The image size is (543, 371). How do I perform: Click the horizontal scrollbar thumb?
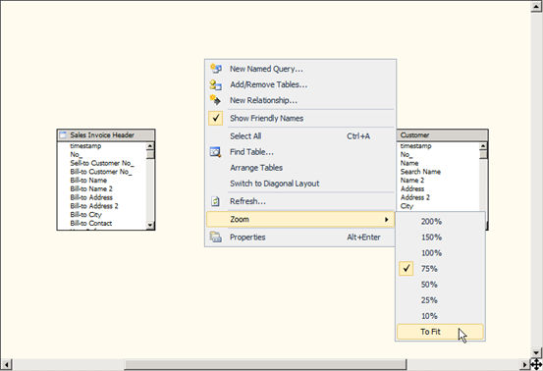point(265,364)
